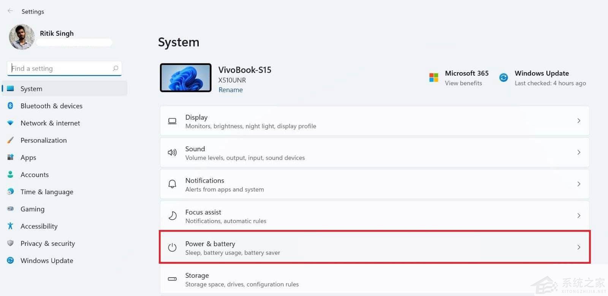Click the Accessibility person icon
The image size is (608, 296).
pyautogui.click(x=10, y=226)
